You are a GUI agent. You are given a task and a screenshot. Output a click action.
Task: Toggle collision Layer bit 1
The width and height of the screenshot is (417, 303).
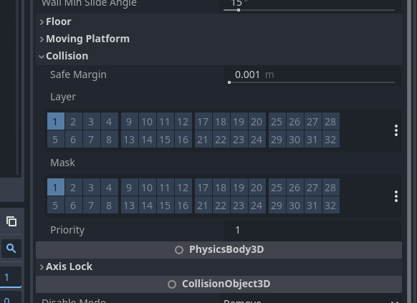[56, 121]
